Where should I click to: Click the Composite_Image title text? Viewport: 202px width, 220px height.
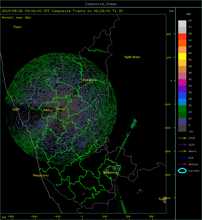pos(101,4)
